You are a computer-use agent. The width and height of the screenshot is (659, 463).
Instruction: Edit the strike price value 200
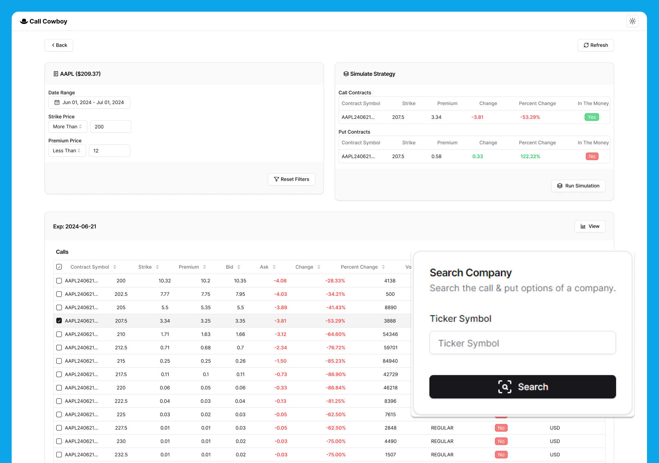coord(111,127)
